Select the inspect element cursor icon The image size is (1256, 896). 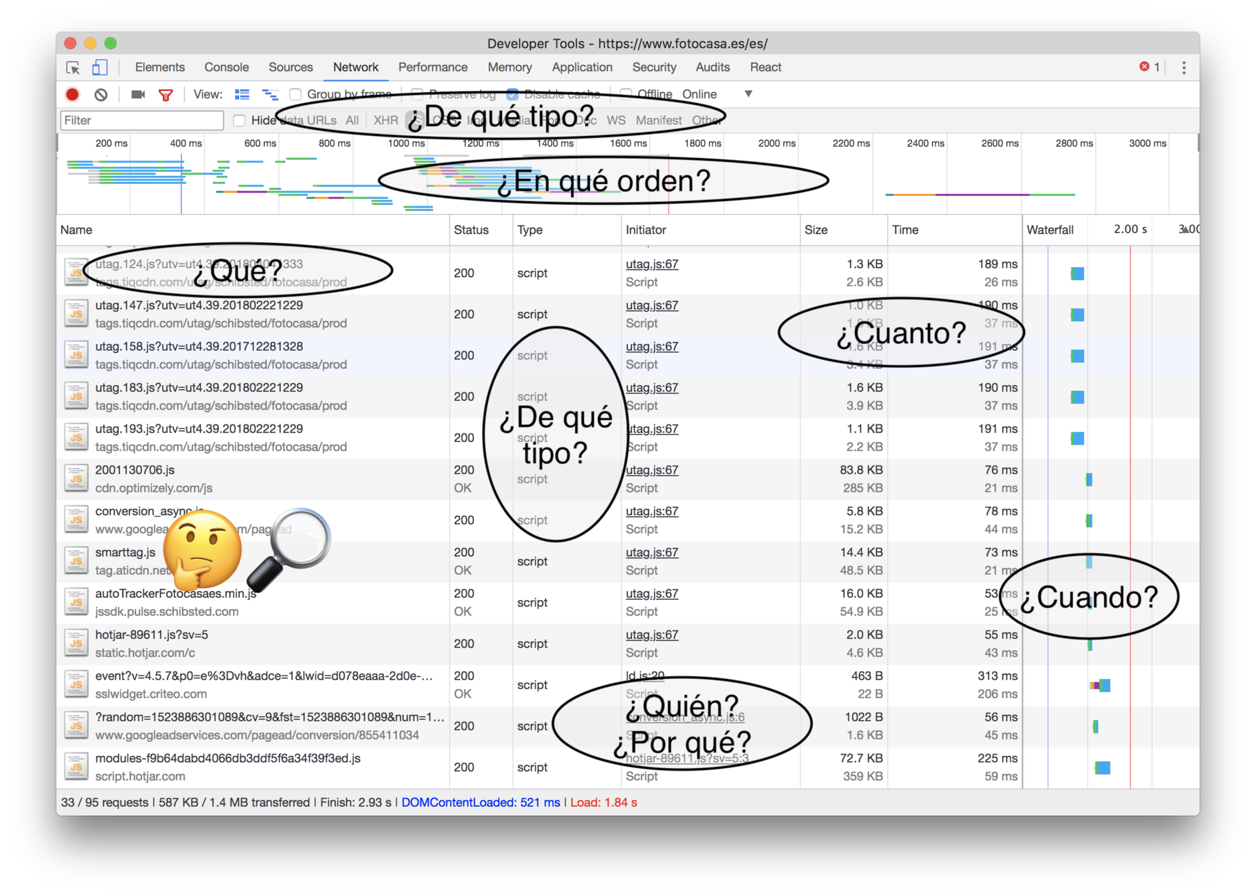(73, 68)
